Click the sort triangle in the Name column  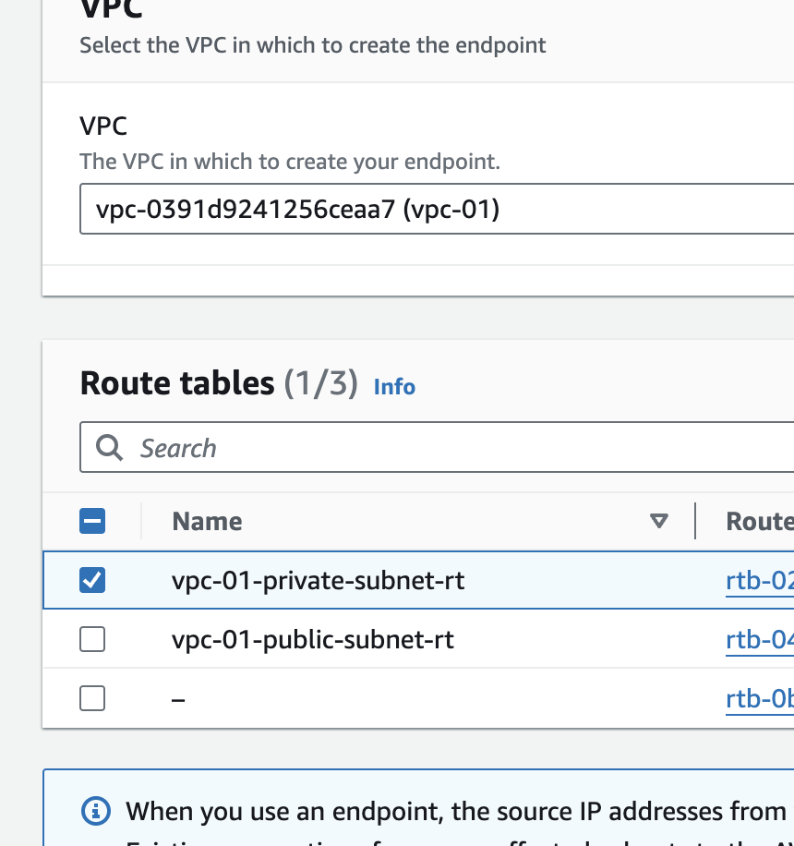coord(658,522)
